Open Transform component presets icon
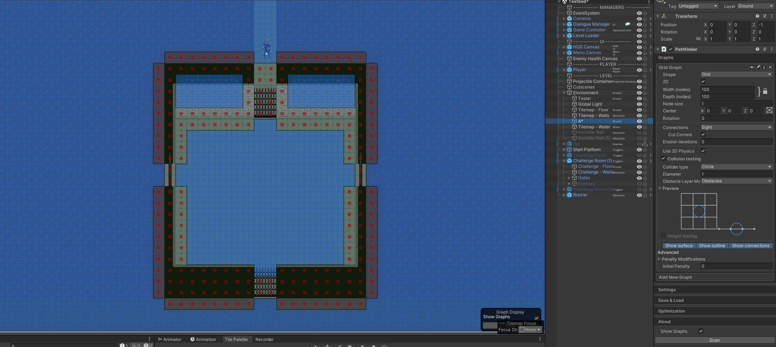This screenshot has height=347, width=776. (764, 16)
